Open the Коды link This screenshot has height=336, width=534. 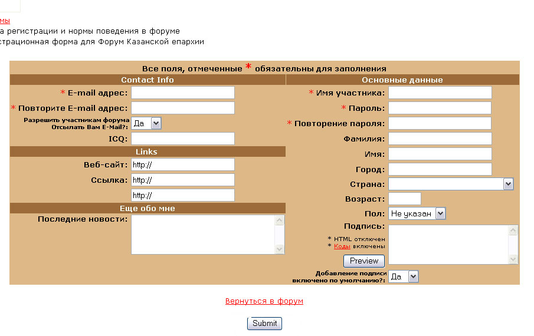point(342,246)
